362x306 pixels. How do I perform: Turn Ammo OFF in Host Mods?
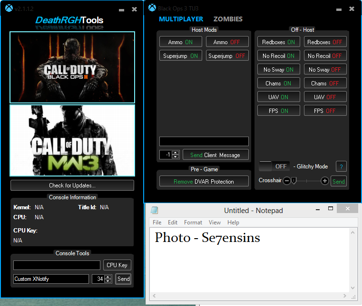227,42
